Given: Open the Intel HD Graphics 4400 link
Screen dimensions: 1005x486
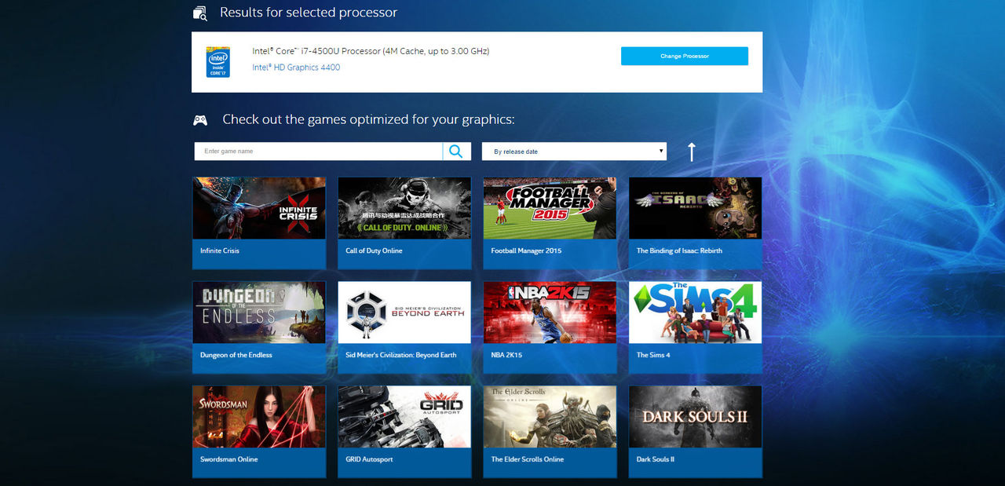Looking at the screenshot, I should tap(296, 68).
